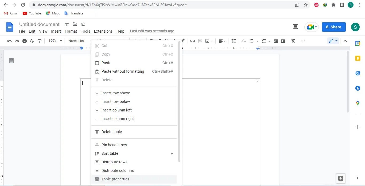
Task: Select the Insert link icon
Action: pos(193,41)
